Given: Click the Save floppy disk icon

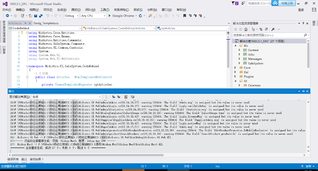Looking at the screenshot, I should (36, 16).
